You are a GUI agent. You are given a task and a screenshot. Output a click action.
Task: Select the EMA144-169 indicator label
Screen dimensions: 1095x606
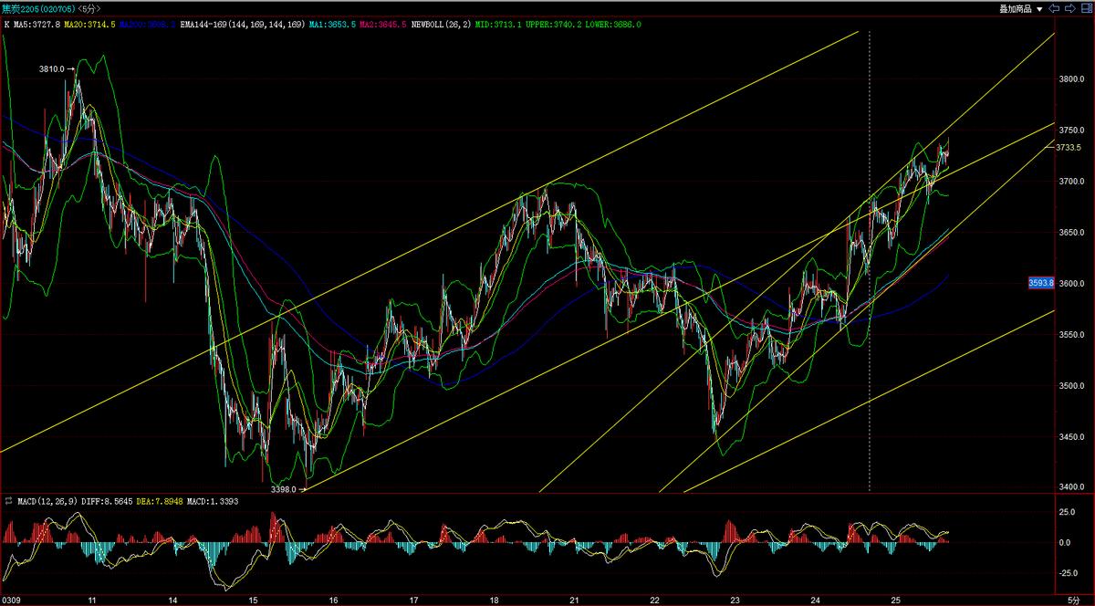point(241,25)
